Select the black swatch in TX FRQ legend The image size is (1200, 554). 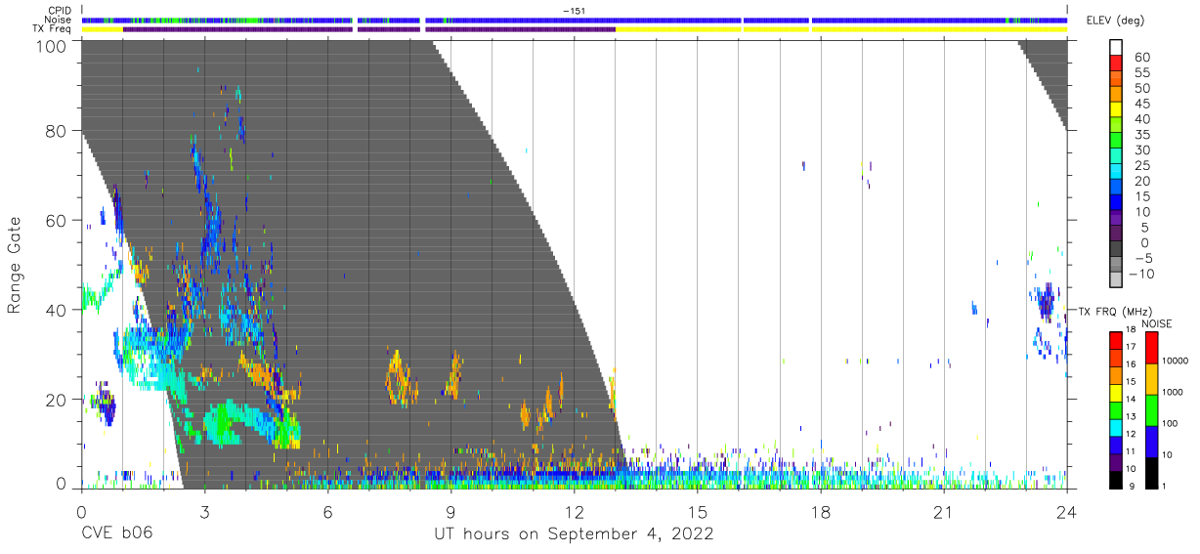click(1115, 479)
